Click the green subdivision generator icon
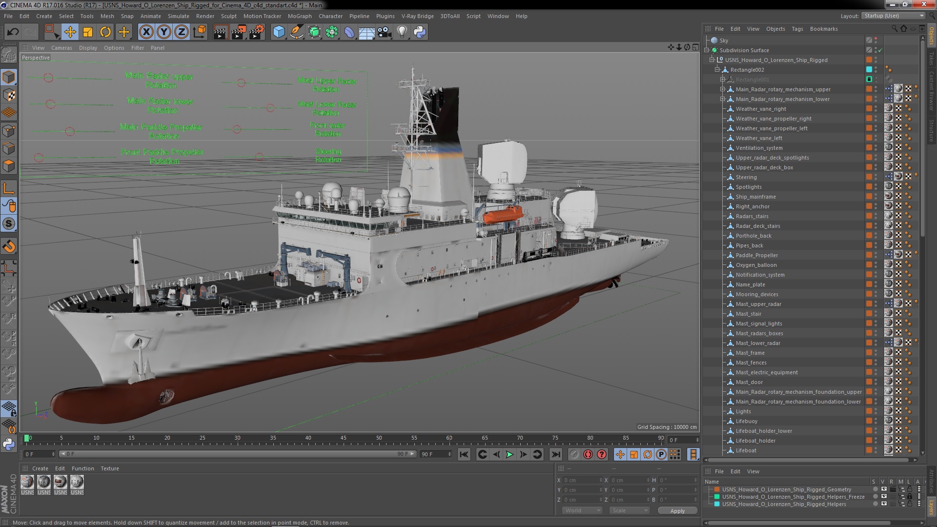Viewport: 937px width, 527px height. (x=314, y=32)
